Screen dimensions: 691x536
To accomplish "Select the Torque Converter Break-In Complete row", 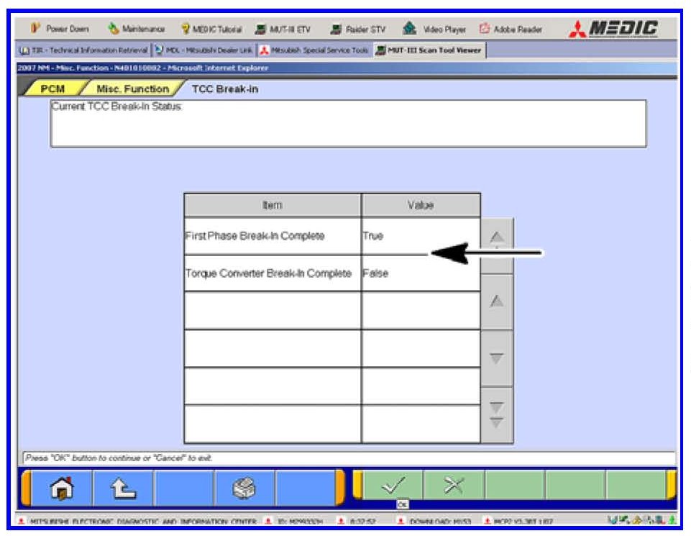I will click(x=272, y=273).
